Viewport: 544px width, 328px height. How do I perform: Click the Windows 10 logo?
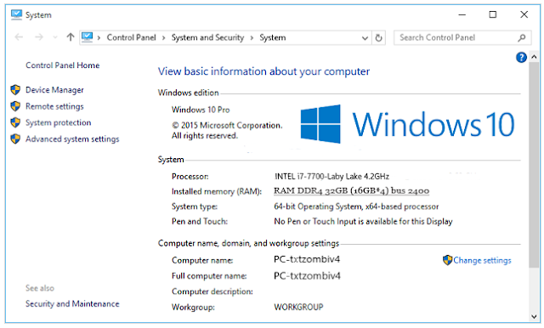point(407,124)
